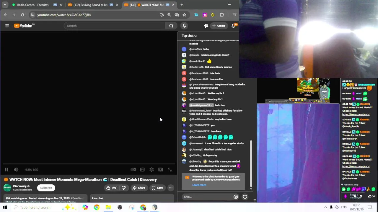Go back in browser history

[6, 15]
